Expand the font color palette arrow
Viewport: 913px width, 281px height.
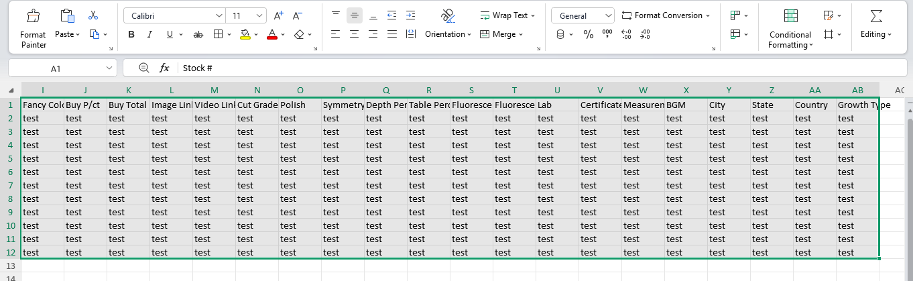[x=283, y=34]
